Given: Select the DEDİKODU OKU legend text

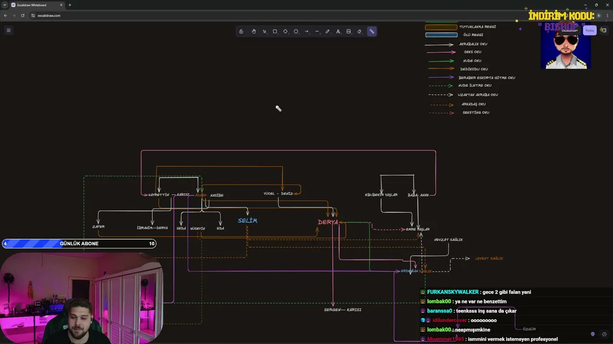Looking at the screenshot, I should coord(474,69).
